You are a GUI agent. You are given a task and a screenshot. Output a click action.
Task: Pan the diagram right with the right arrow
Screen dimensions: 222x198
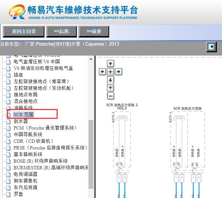click(118, 72)
